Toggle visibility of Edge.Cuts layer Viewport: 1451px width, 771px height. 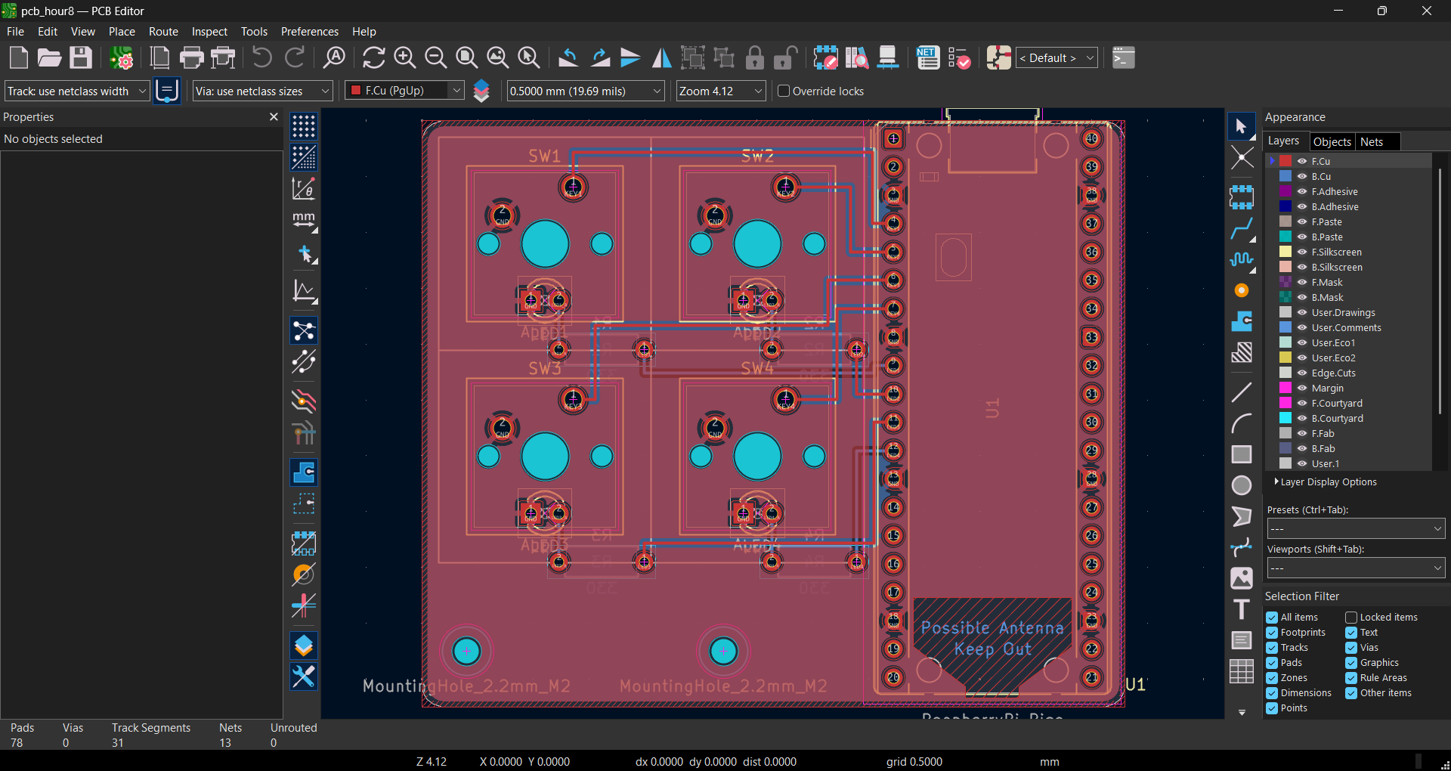click(x=1302, y=373)
